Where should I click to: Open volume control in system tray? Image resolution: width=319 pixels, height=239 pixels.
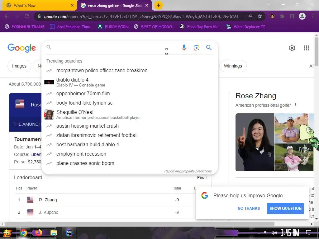pos(274,233)
